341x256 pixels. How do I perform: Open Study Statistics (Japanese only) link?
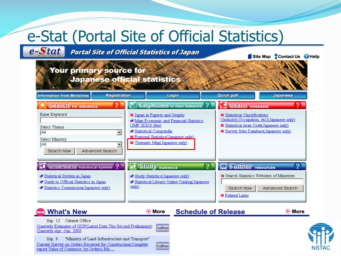click(162, 176)
